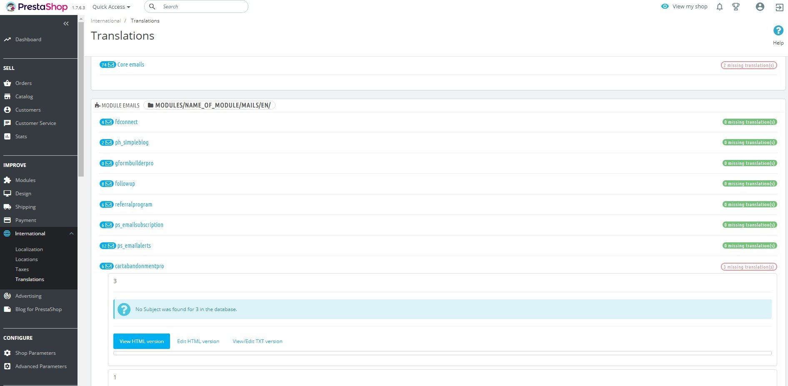The image size is (788, 386).
Task: Click the Help label link
Action: (778, 43)
